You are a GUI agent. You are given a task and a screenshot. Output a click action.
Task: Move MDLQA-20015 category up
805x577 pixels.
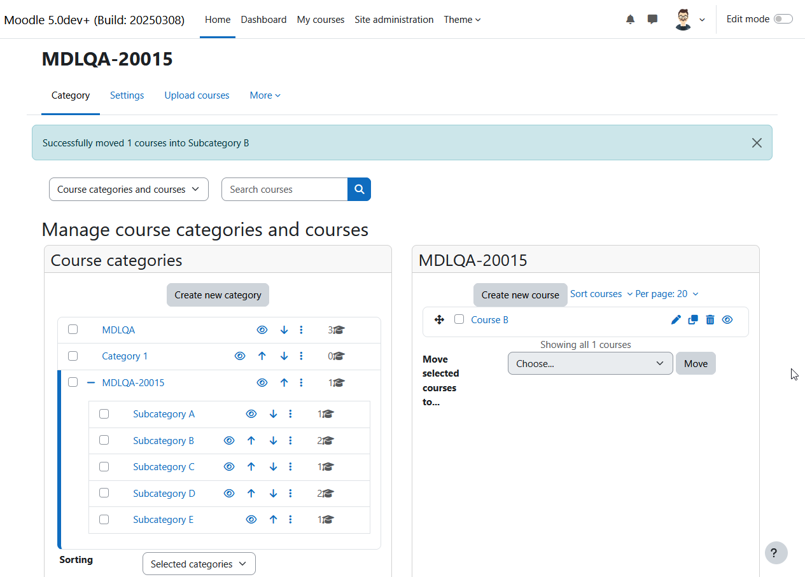(x=284, y=382)
